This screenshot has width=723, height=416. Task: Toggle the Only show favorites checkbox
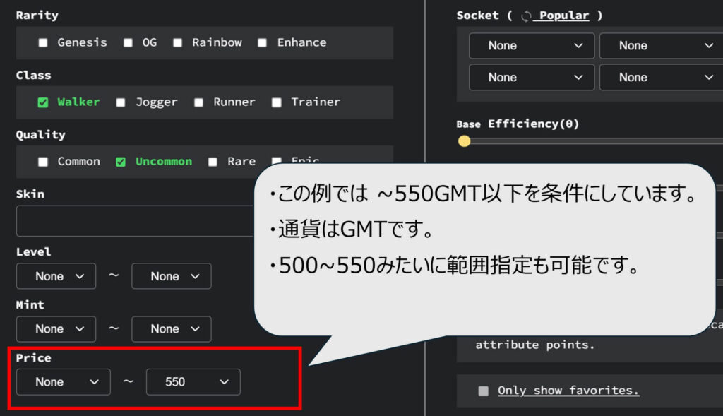483,391
